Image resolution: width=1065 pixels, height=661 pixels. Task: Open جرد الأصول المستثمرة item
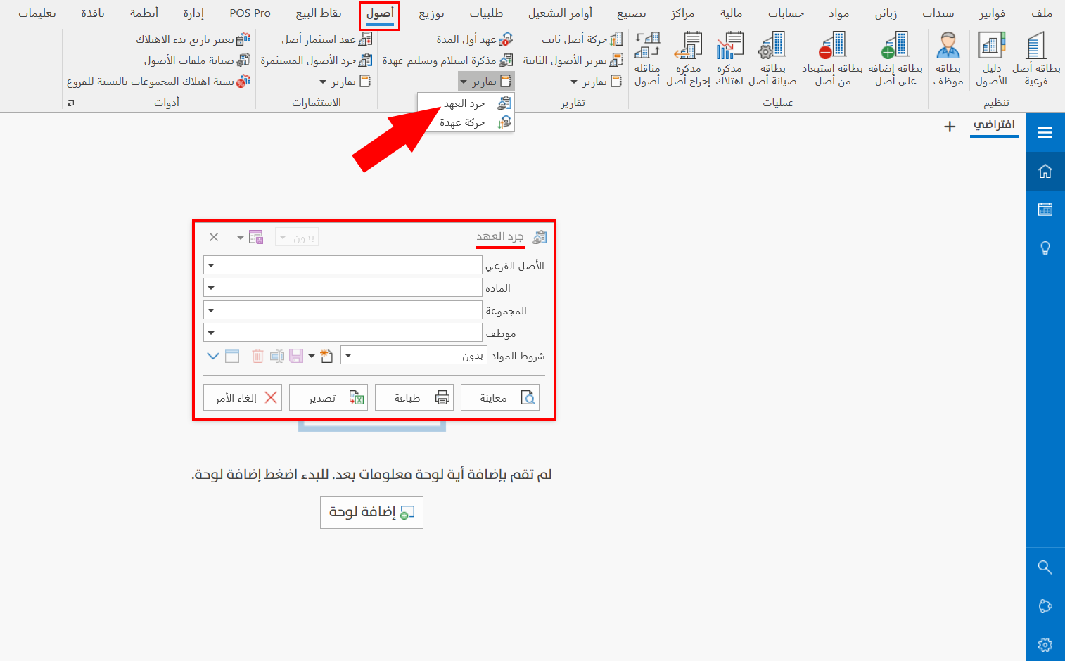tap(316, 60)
